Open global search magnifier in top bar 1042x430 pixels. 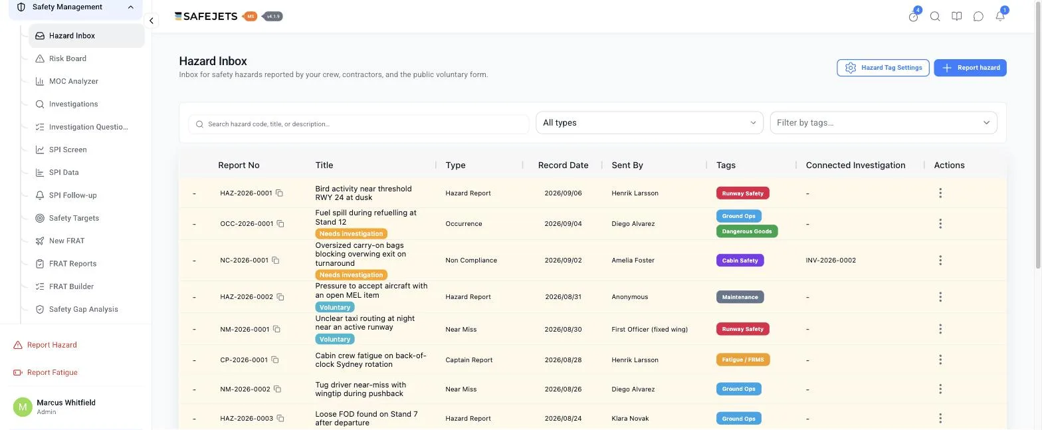tap(935, 17)
